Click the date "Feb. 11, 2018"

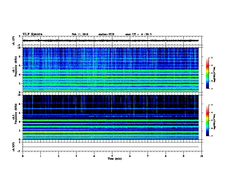click(x=80, y=34)
